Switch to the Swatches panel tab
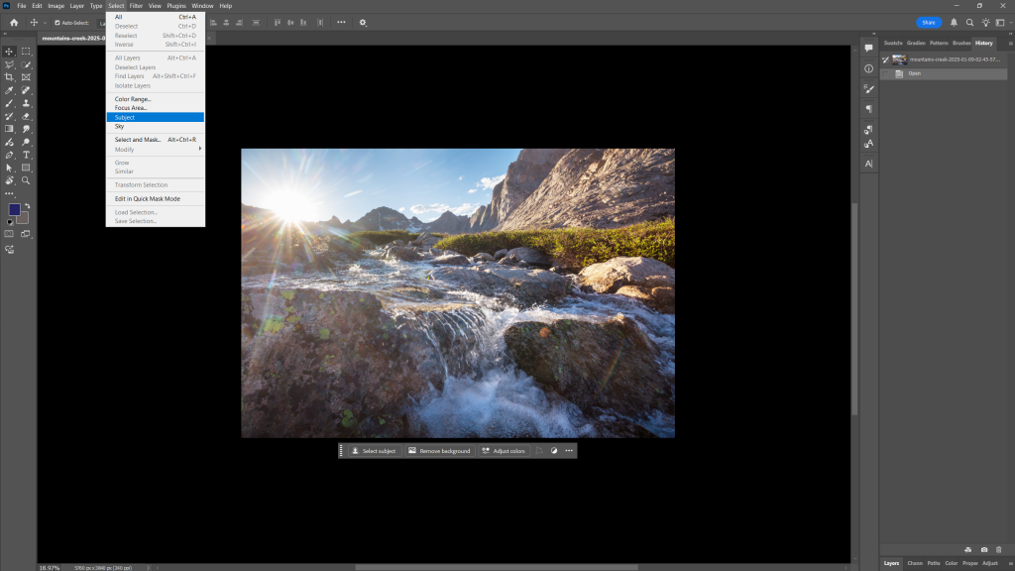 click(893, 43)
